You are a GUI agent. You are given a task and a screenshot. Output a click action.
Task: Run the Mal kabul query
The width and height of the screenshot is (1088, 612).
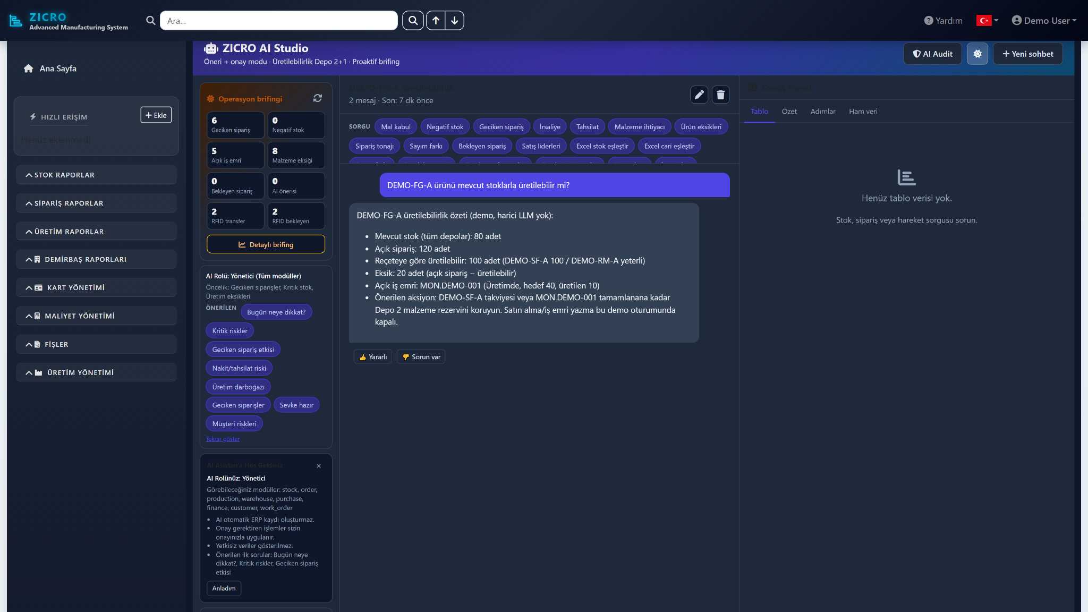coord(396,127)
